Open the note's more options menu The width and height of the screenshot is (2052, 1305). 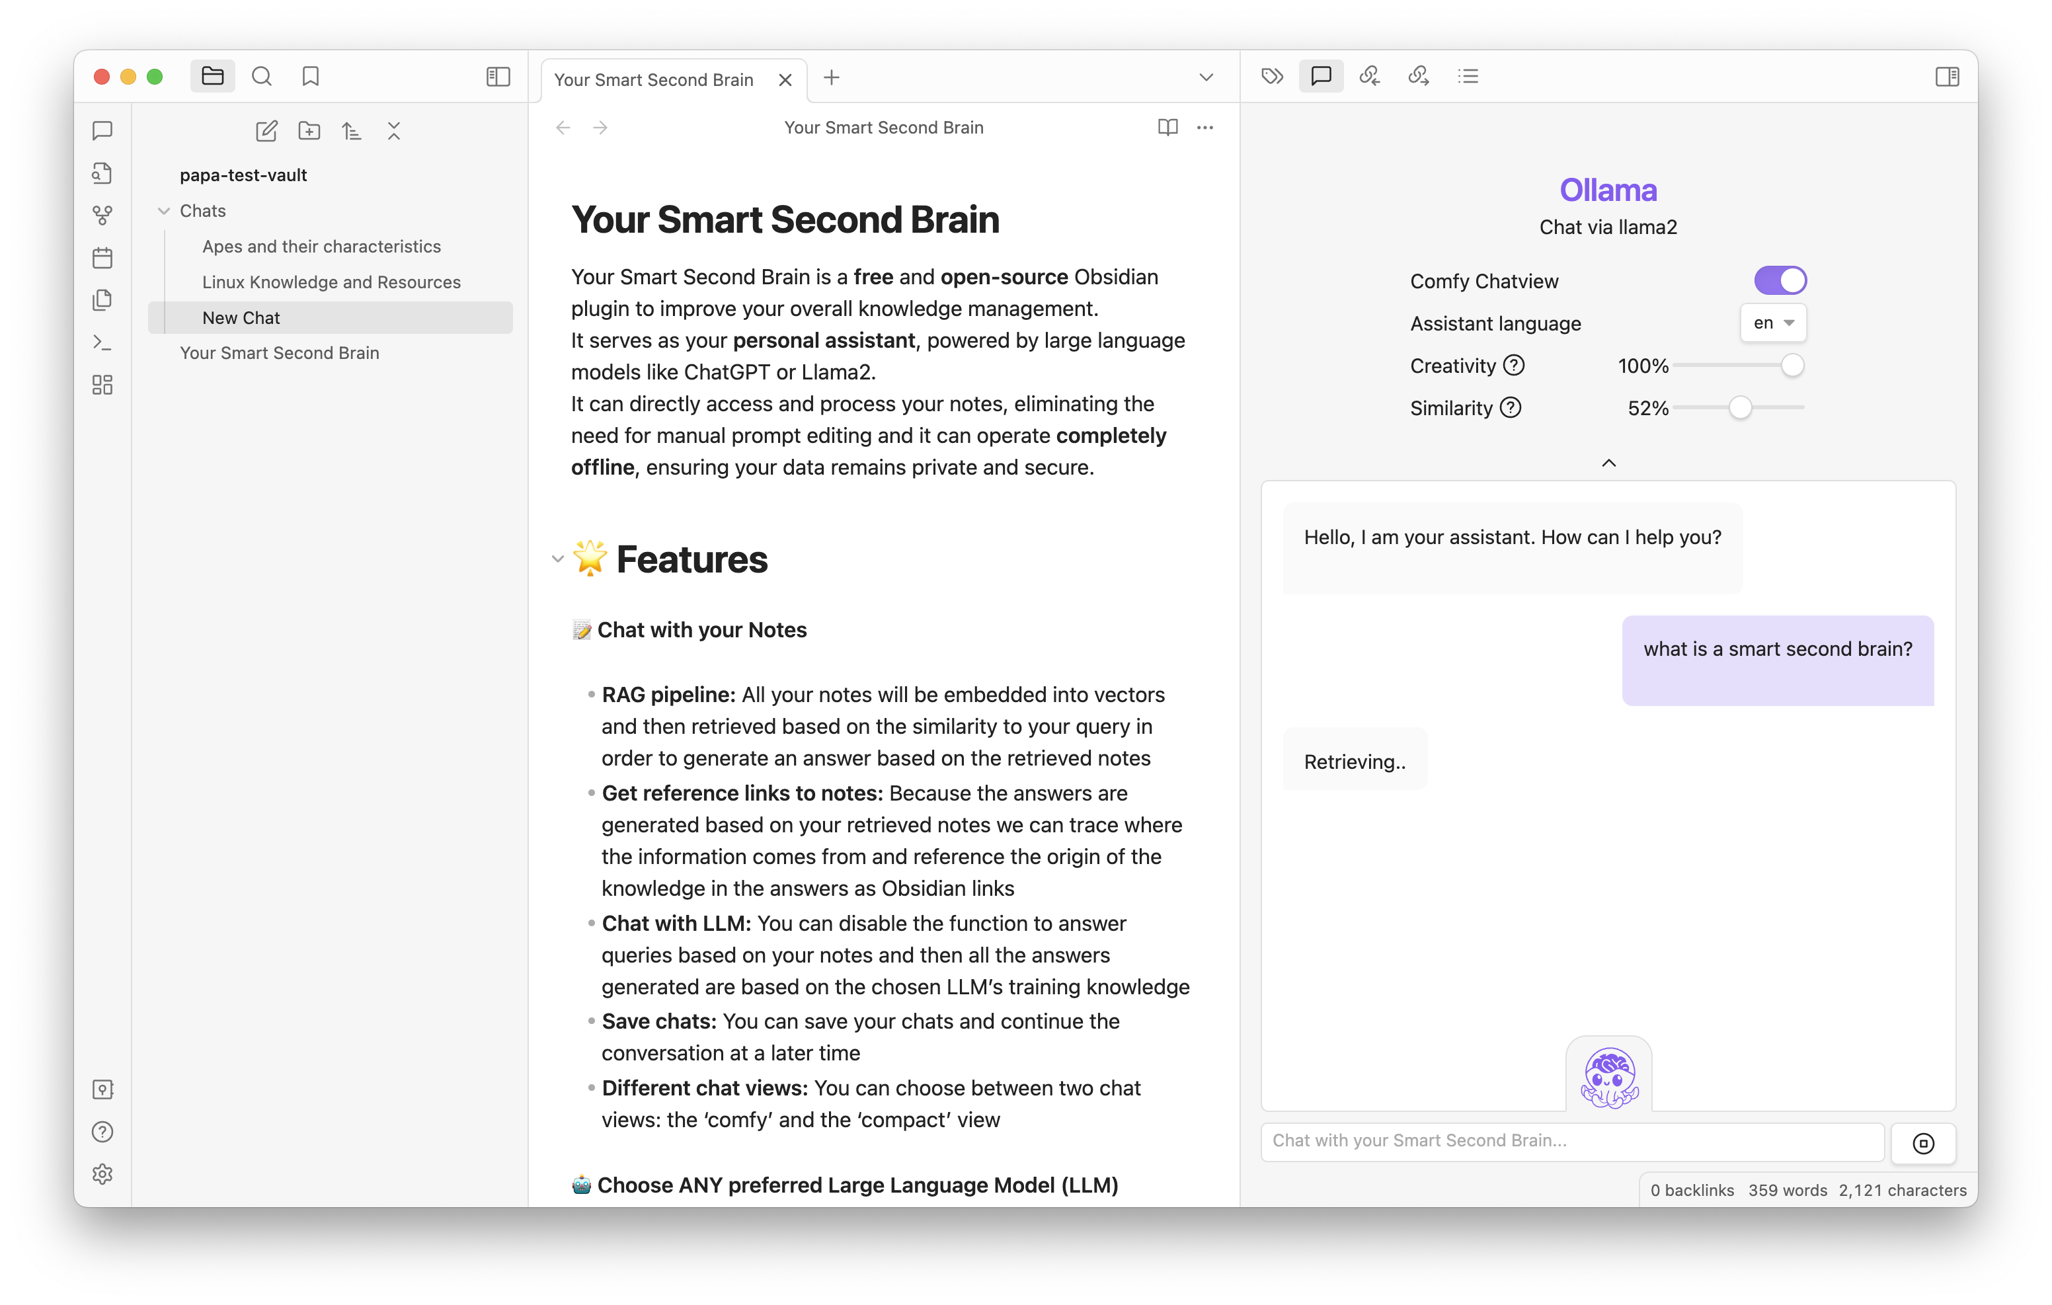coord(1205,128)
